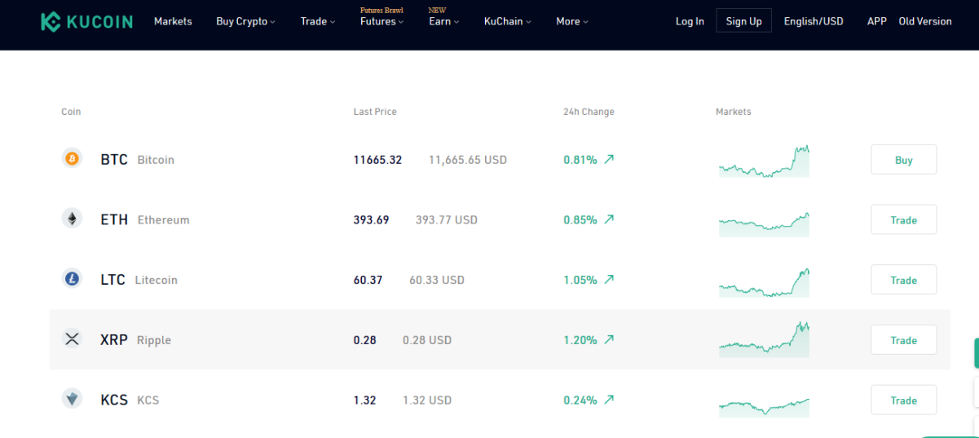This screenshot has width=979, height=438.
Task: Click the 0.24% change value
Action: tap(580, 400)
